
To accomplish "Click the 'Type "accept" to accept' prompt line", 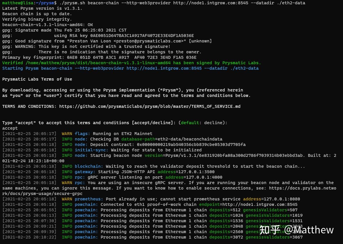I will pos(115,123).
